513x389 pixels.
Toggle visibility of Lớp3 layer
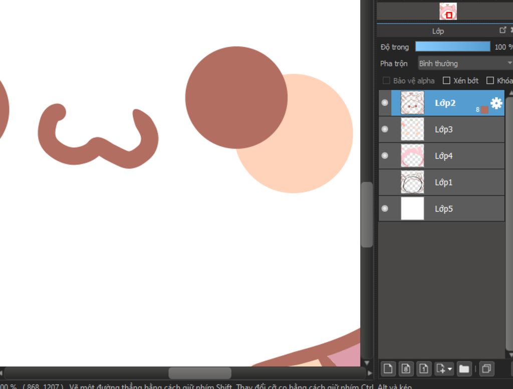coord(385,129)
